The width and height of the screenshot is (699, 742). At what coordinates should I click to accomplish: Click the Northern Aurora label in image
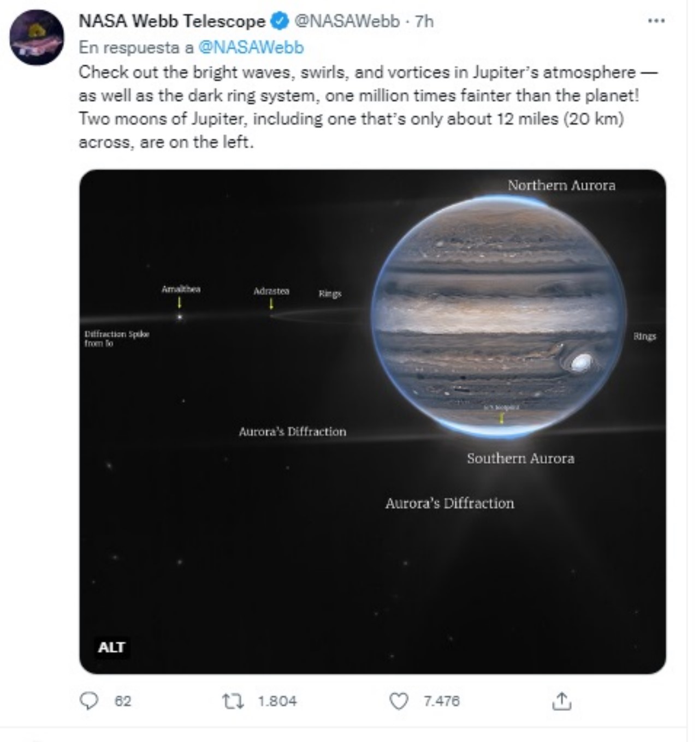pos(561,185)
